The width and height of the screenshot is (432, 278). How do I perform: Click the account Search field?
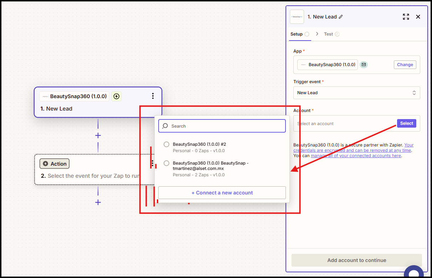pos(222,126)
